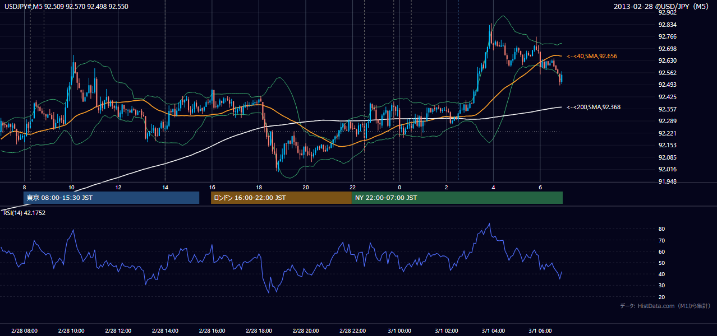Click hour label 10 under the price chart
The height and width of the screenshot is (336, 717).
click(x=71, y=187)
